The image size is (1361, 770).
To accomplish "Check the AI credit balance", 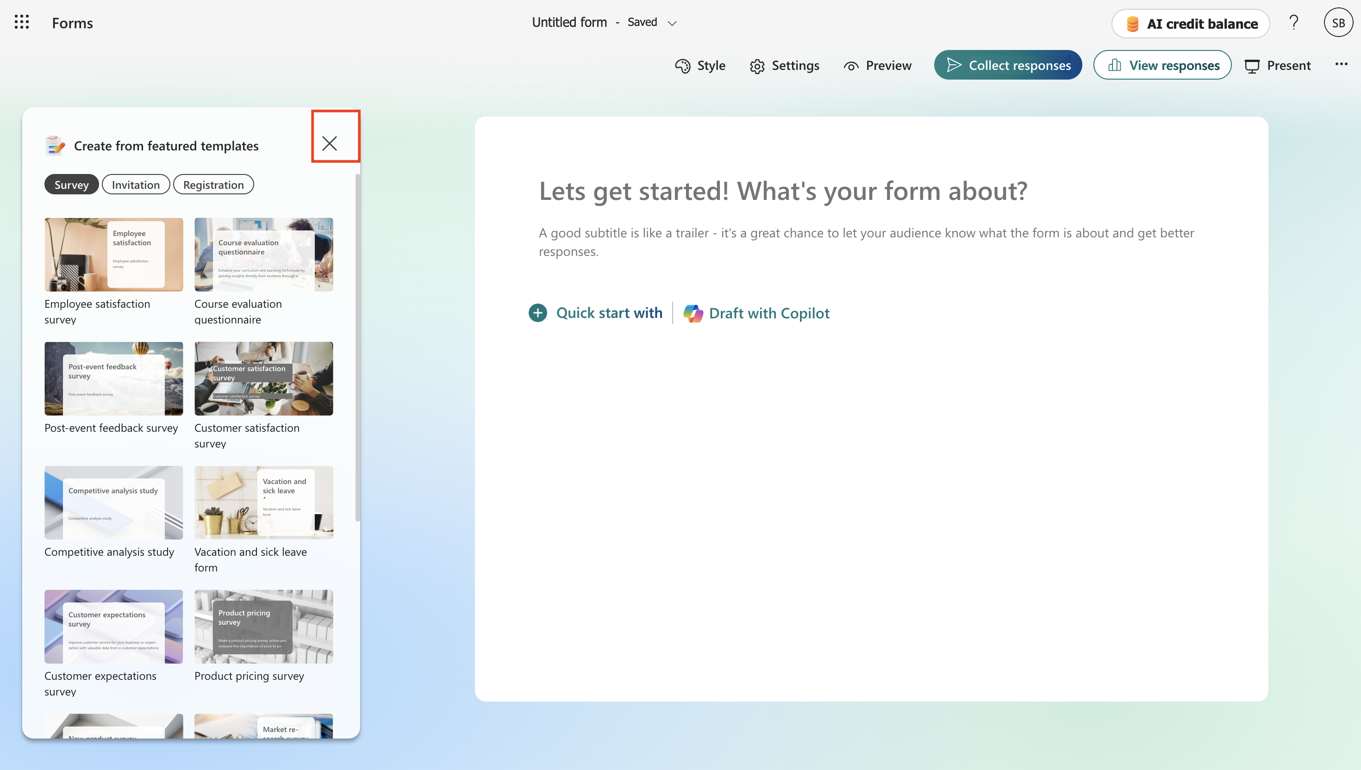I will click(1190, 23).
